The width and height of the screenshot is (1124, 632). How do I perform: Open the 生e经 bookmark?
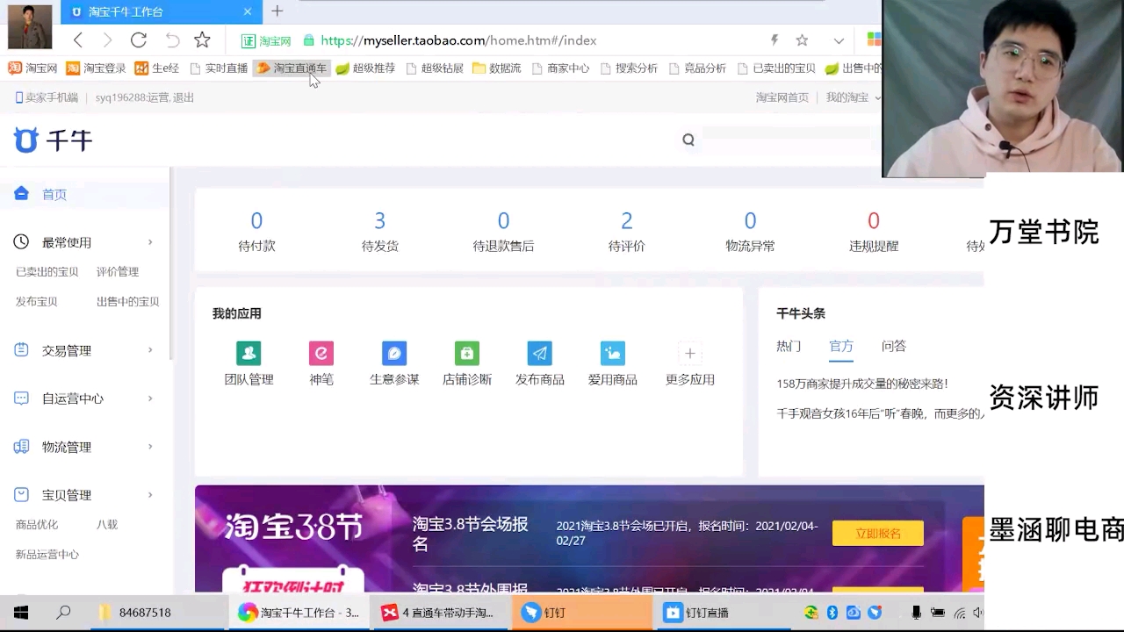[x=156, y=68]
